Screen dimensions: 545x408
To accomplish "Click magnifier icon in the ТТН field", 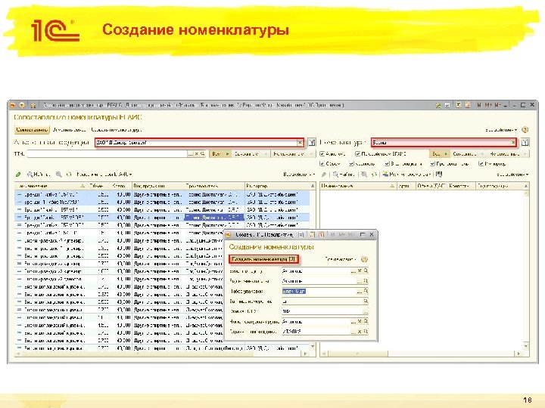I will click(x=202, y=153).
